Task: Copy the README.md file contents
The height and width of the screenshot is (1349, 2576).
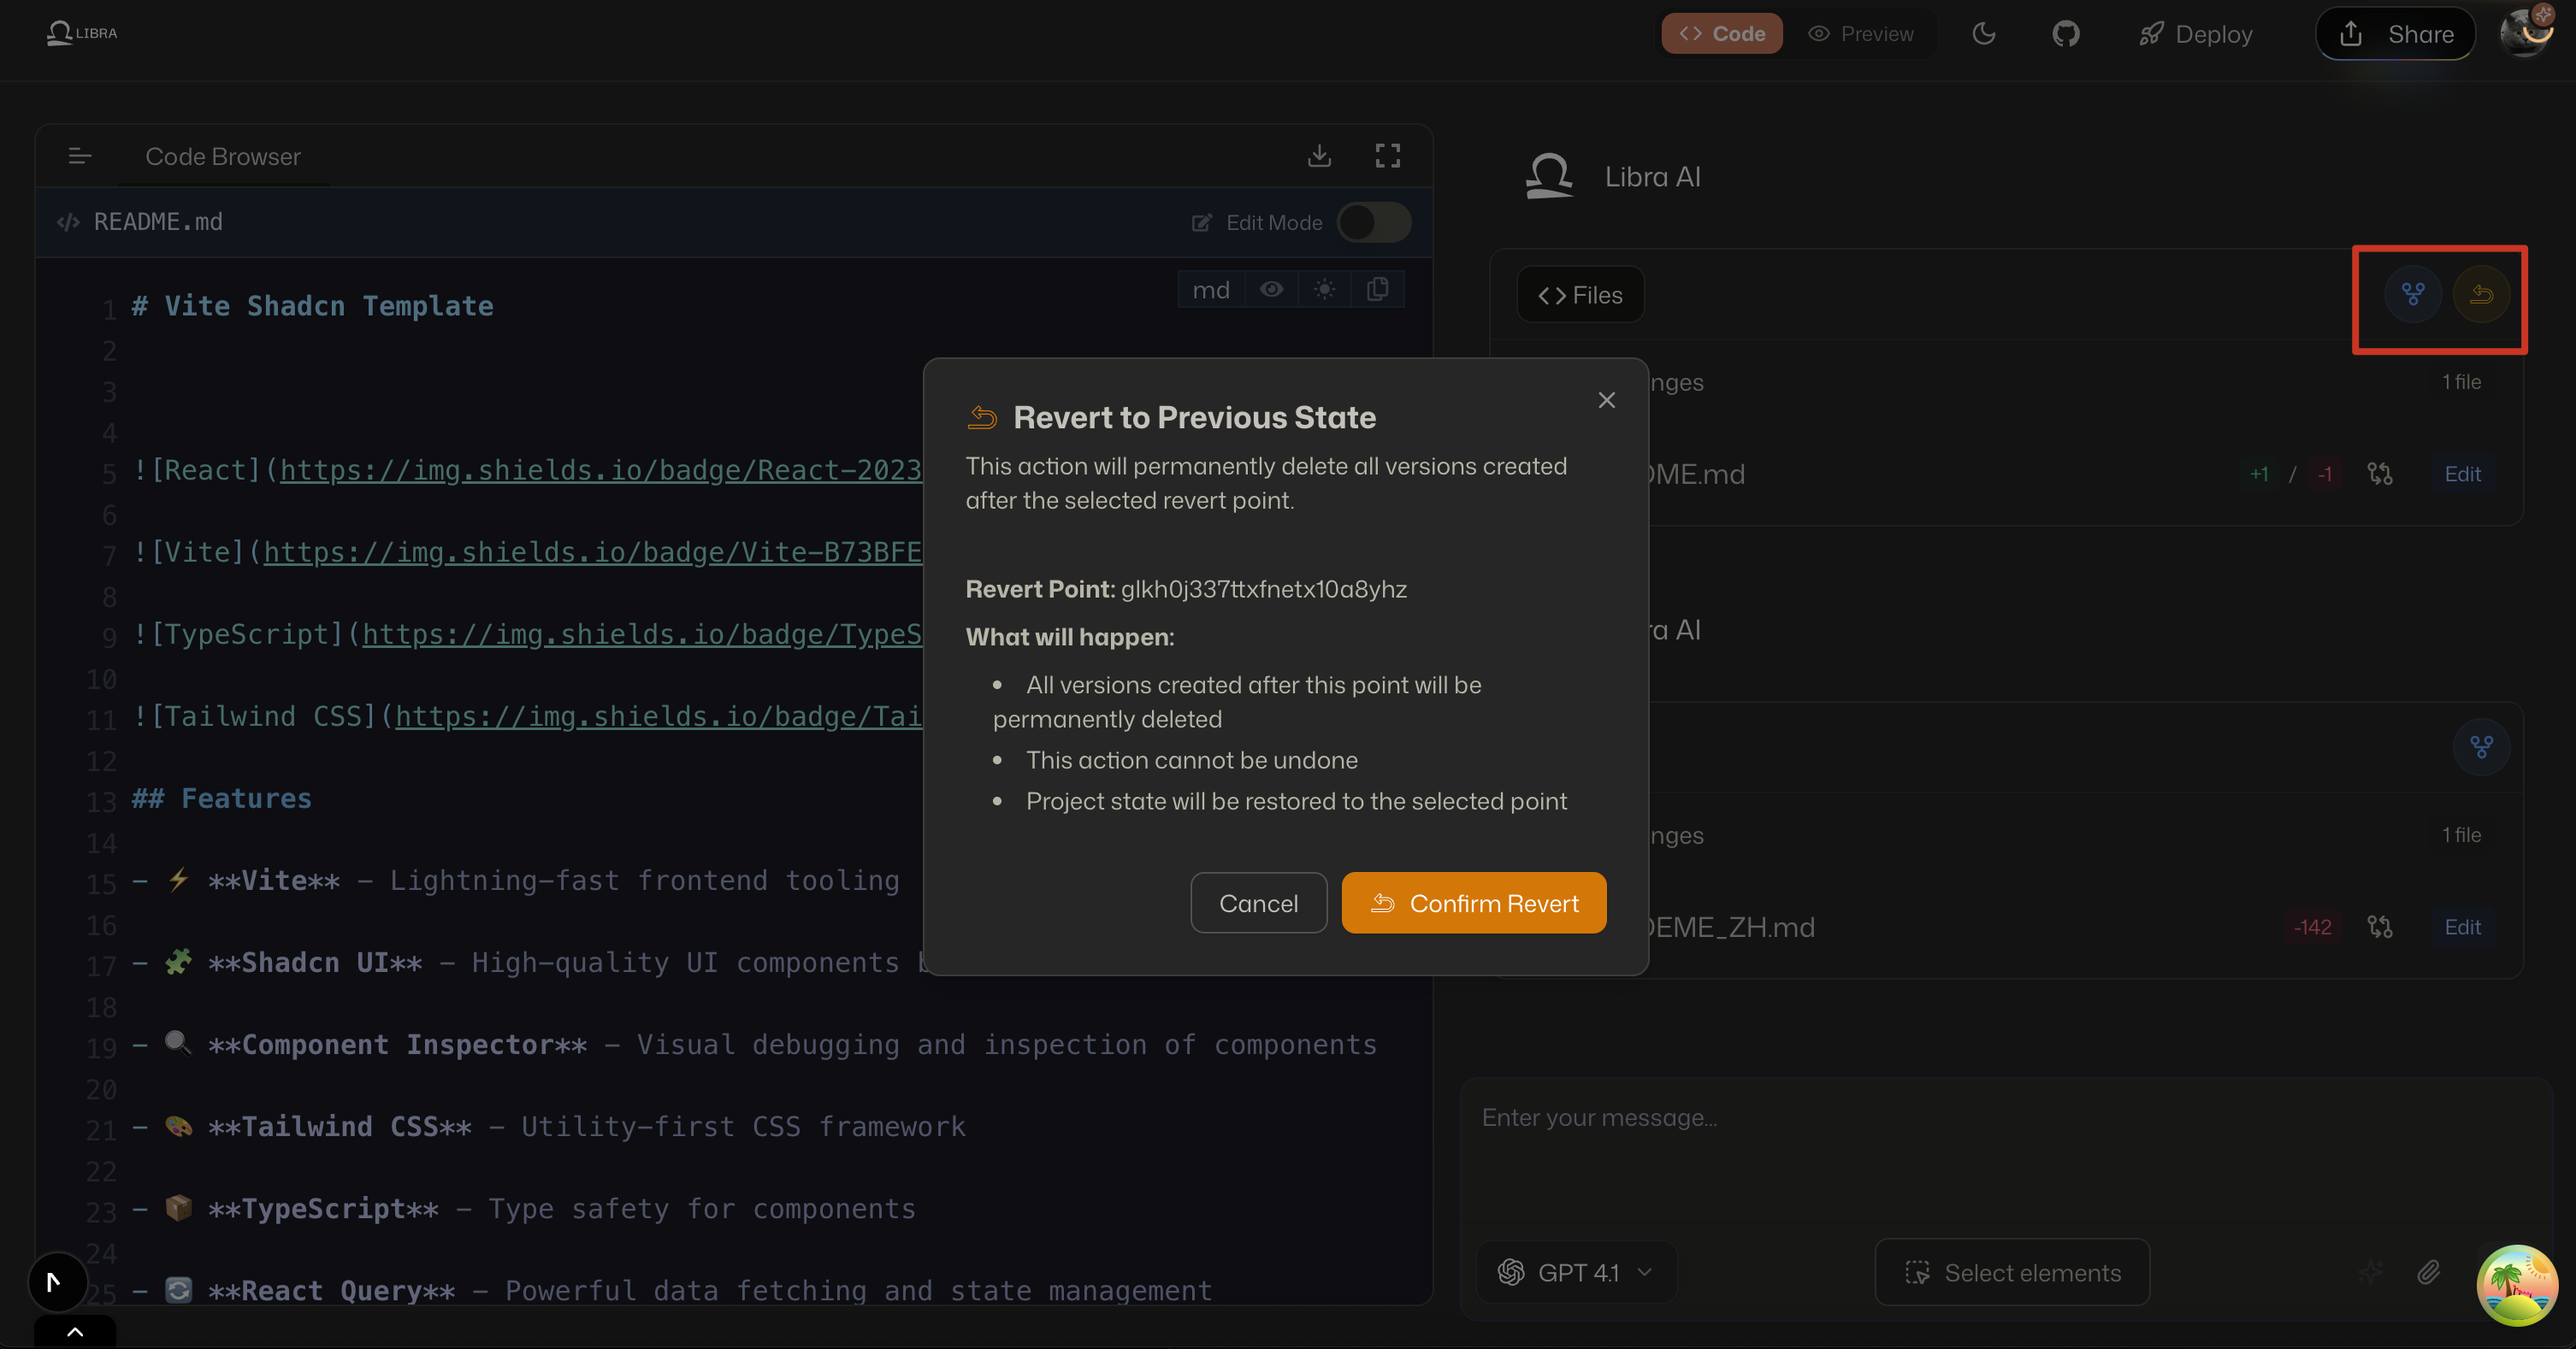Action: (1378, 289)
